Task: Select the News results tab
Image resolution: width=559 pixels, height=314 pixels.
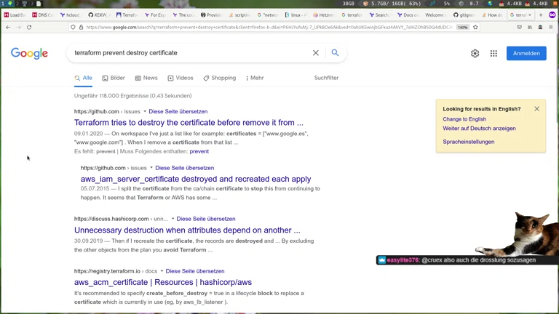Action: pyautogui.click(x=146, y=78)
